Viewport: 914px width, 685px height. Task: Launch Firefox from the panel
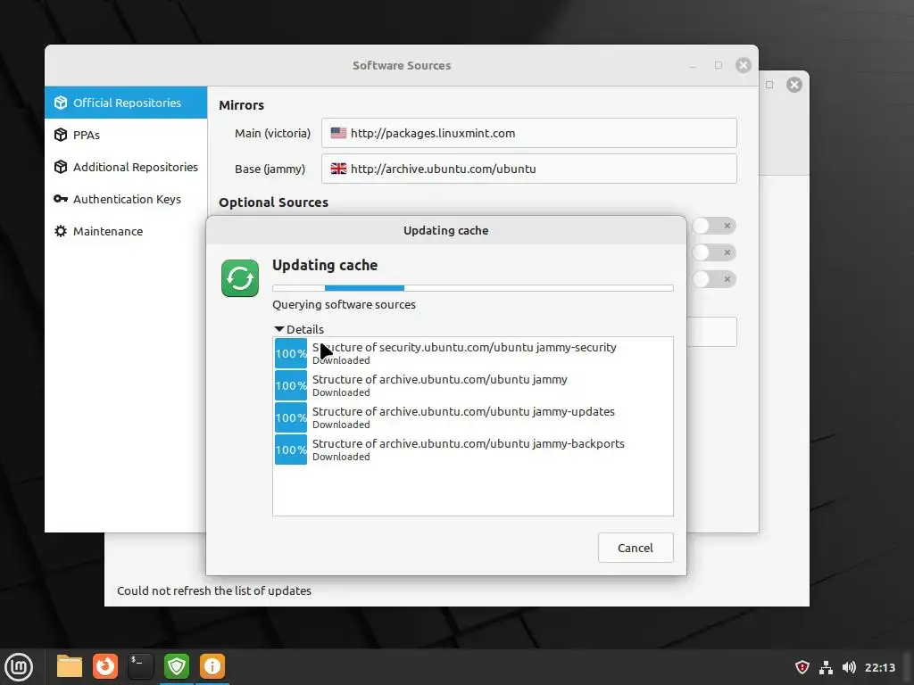point(105,666)
